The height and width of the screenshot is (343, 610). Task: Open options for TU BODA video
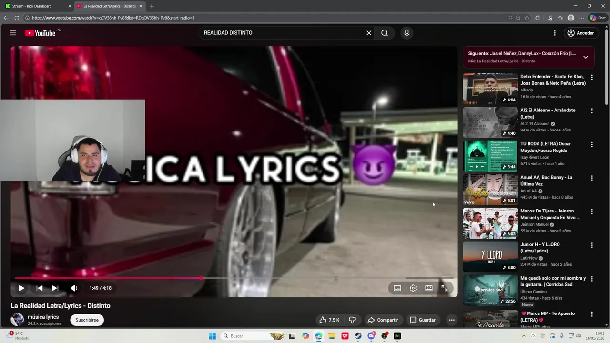pyautogui.click(x=592, y=144)
